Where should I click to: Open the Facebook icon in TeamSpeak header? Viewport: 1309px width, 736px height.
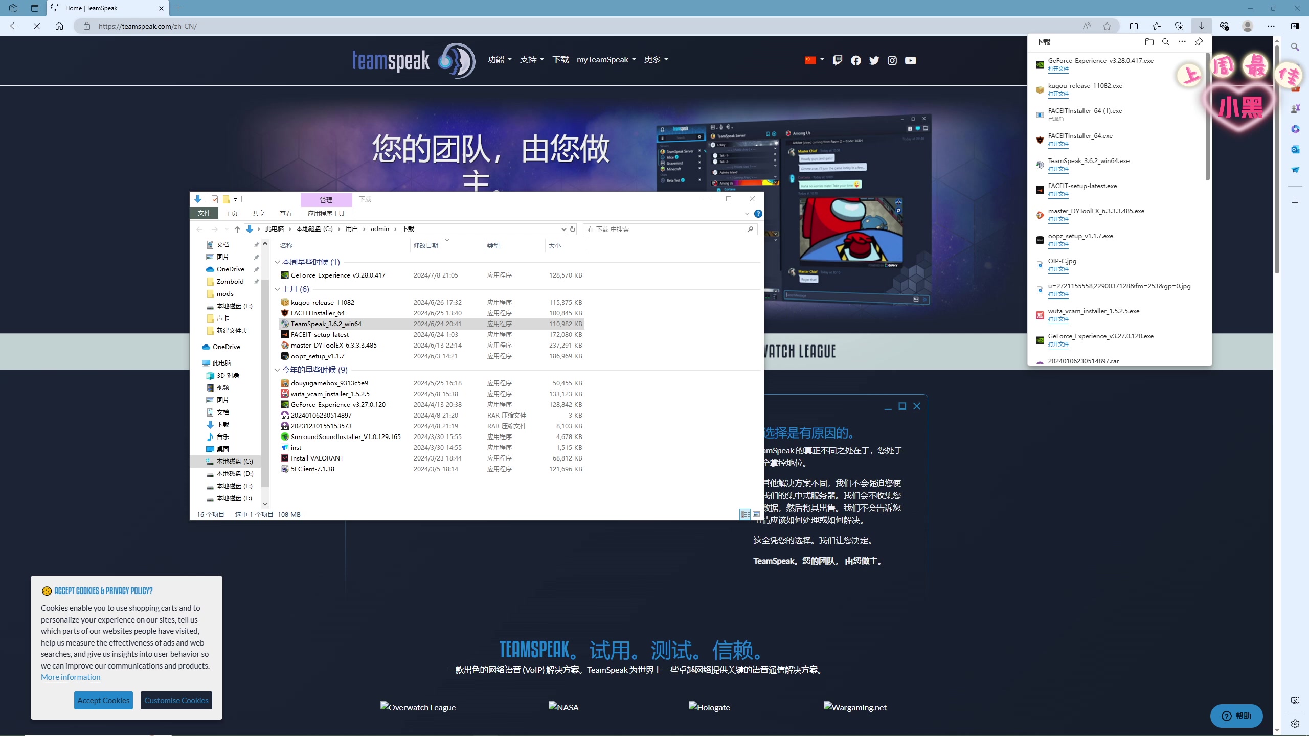pos(855,60)
